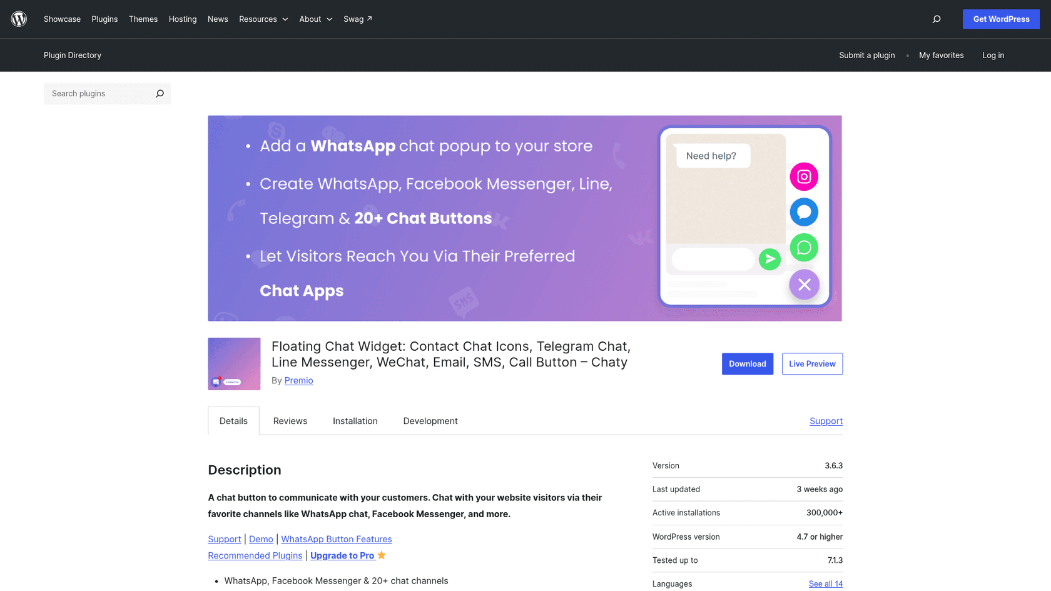
Task: Expand the About dropdown menu
Action: pyautogui.click(x=315, y=19)
